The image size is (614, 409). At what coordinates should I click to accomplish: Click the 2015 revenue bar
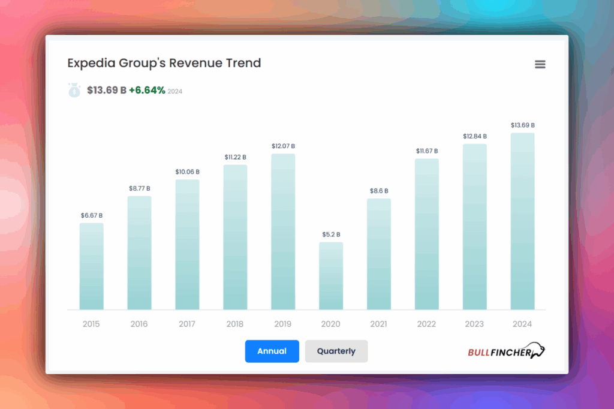click(x=91, y=267)
